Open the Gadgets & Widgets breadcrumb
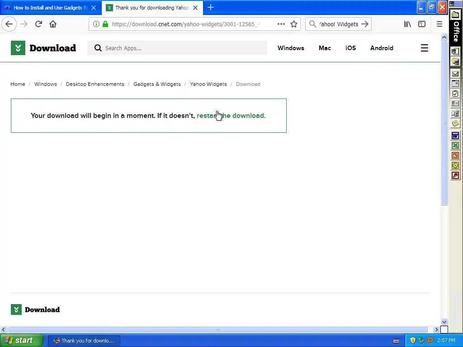 157,84
